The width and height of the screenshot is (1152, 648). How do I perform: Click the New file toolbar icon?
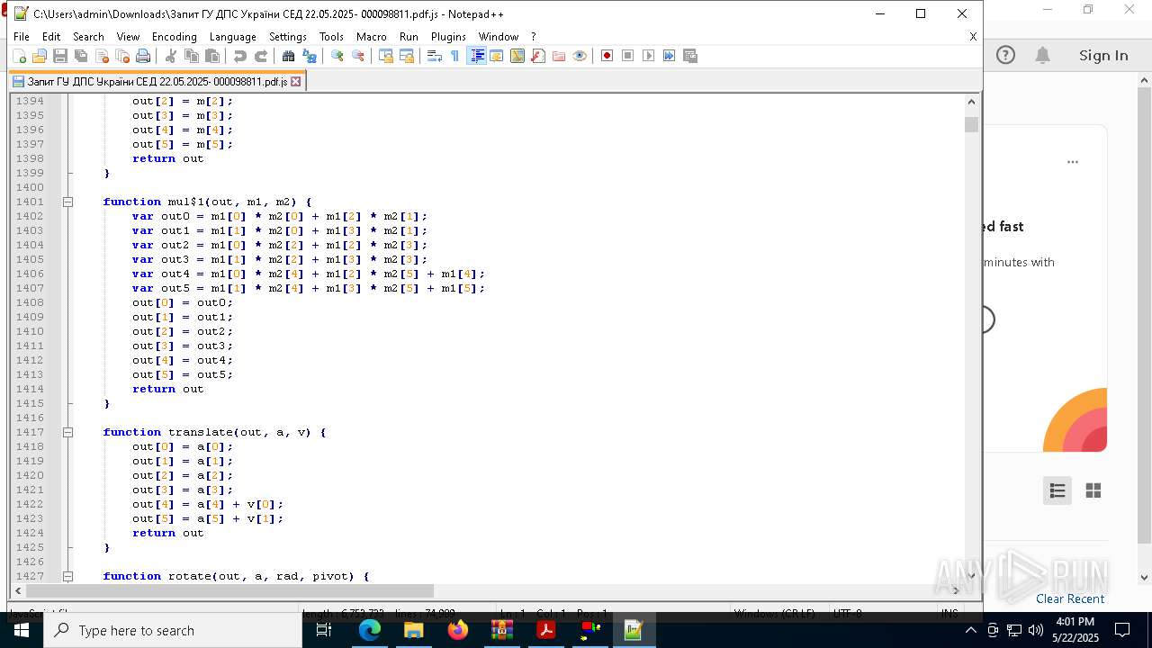tap(19, 56)
